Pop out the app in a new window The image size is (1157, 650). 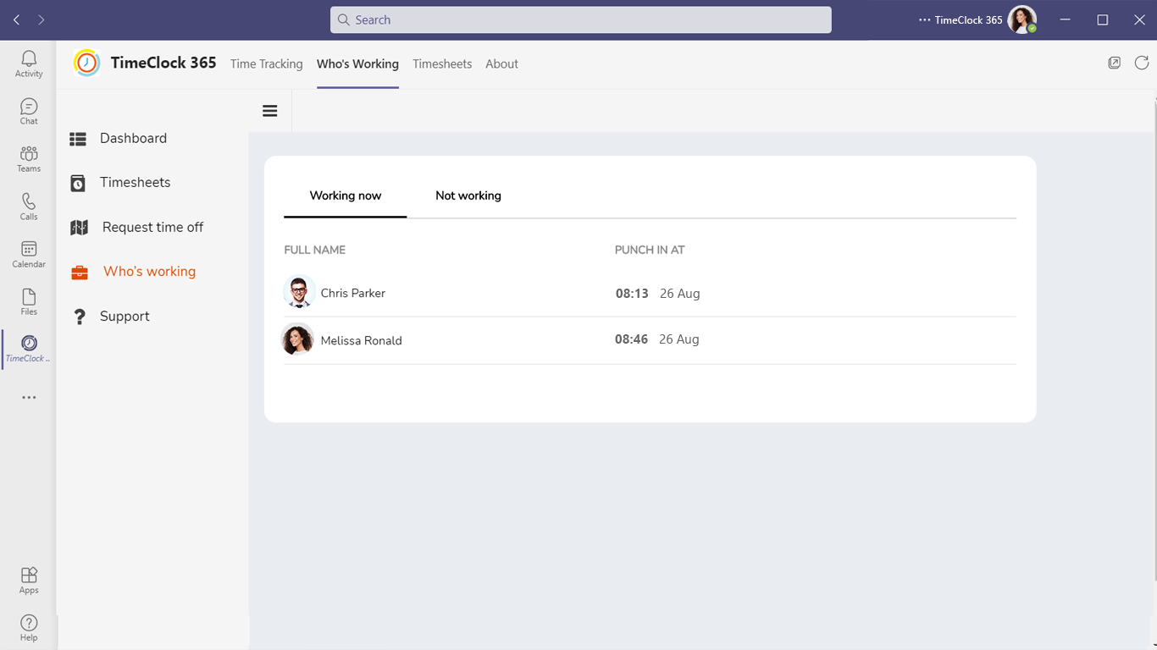[1115, 63]
